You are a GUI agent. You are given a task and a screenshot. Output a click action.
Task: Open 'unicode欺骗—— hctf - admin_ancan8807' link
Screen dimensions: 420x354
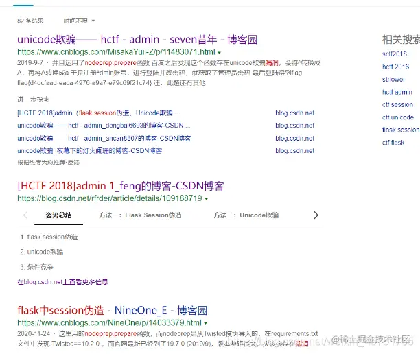click(x=104, y=138)
